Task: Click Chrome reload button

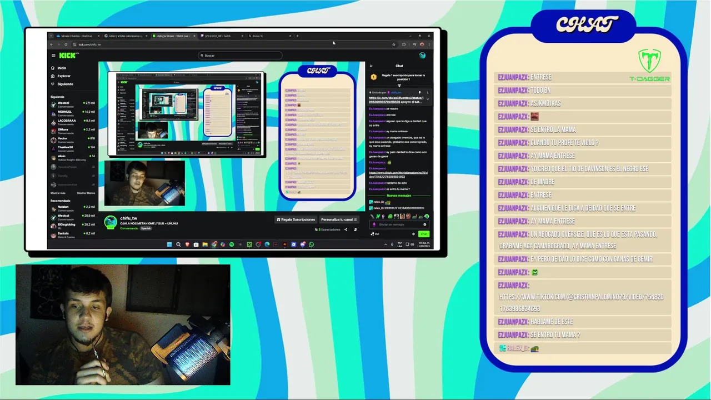Action: pyautogui.click(x=66, y=44)
